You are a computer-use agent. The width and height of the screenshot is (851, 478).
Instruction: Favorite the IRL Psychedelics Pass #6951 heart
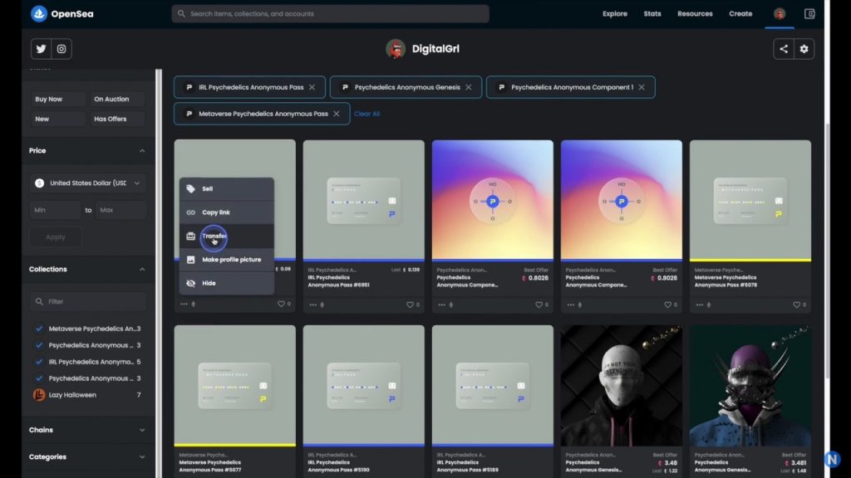410,305
